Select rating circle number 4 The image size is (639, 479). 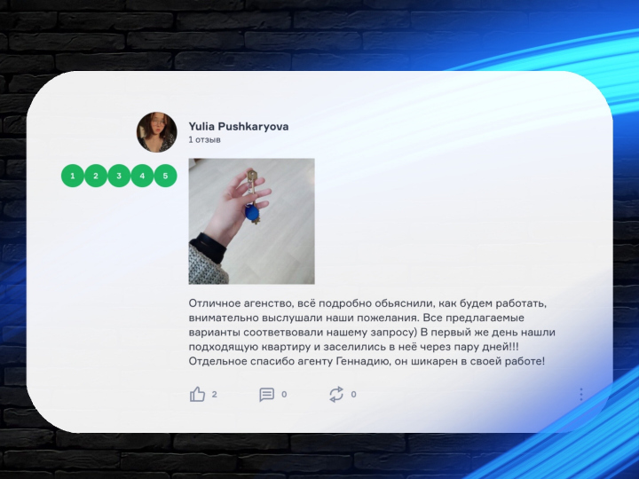142,176
